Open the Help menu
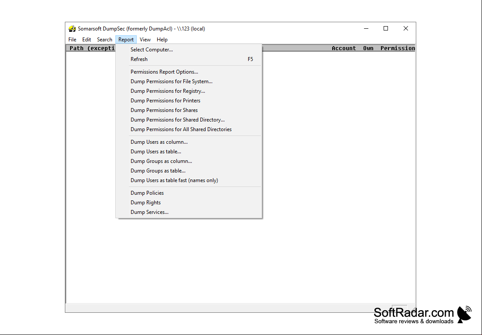 [x=162, y=39]
